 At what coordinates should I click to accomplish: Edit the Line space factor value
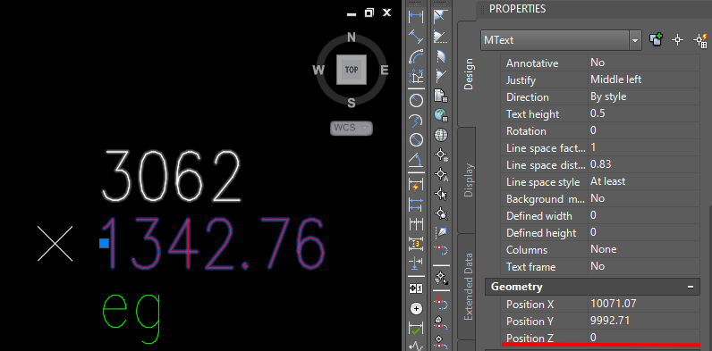click(643, 148)
